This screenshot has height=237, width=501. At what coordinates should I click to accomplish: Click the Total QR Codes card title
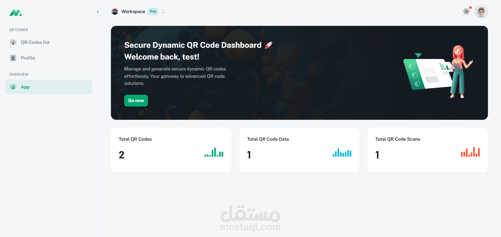coord(135,139)
